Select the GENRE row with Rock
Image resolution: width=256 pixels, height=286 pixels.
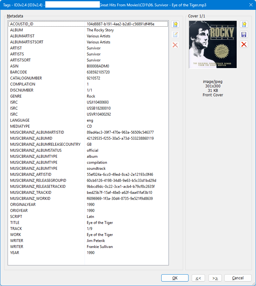pos(88,96)
